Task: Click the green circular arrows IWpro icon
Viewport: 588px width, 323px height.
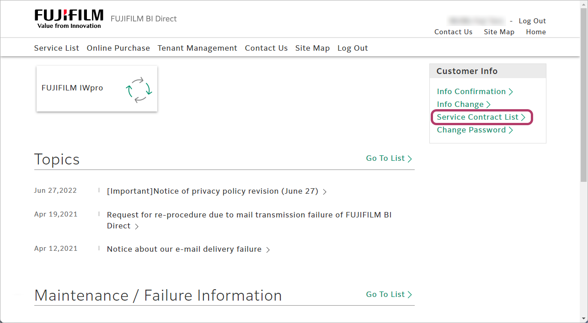Action: click(x=139, y=90)
